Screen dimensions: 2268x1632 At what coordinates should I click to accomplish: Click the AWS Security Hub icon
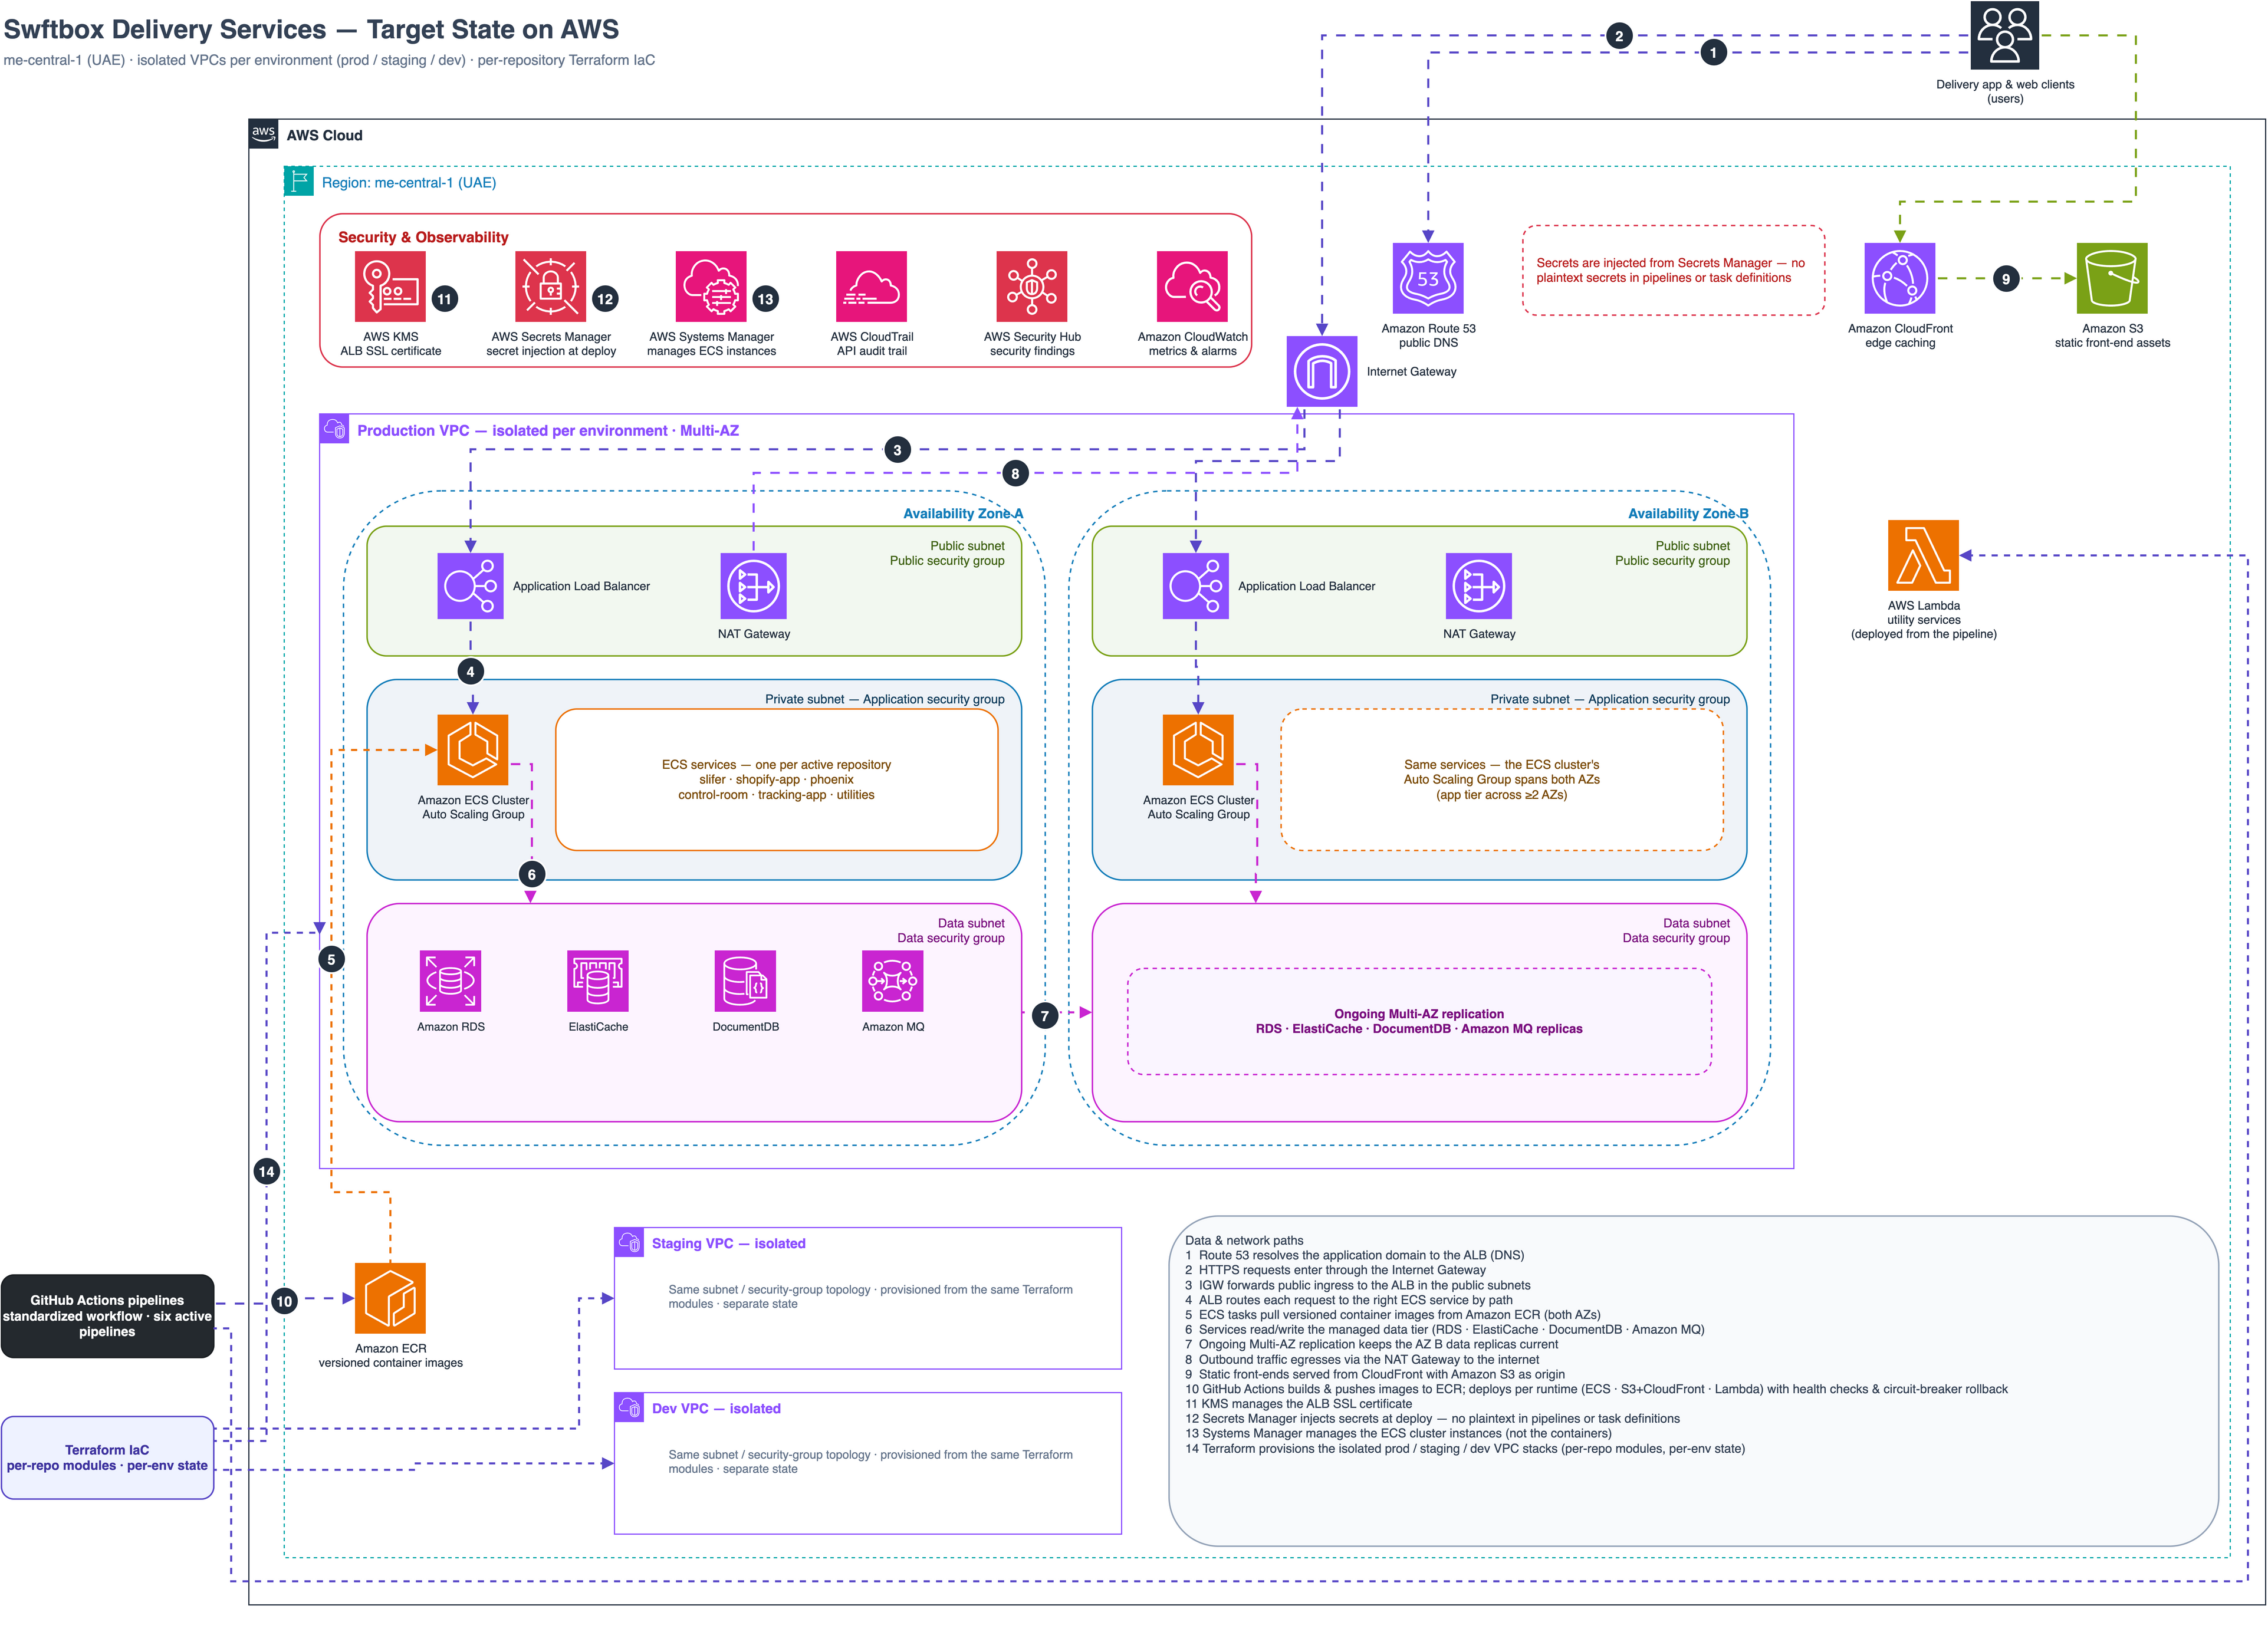pyautogui.click(x=1032, y=286)
